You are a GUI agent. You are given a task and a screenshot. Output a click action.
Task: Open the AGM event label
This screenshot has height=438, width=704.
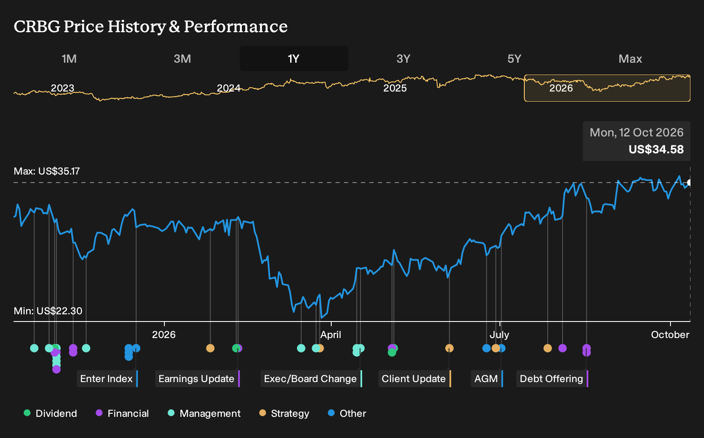pyautogui.click(x=487, y=379)
